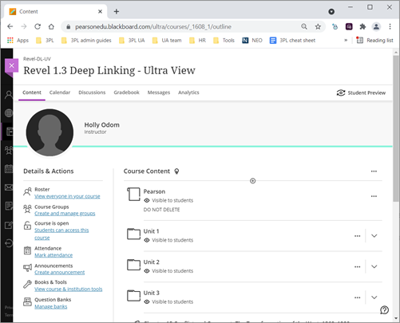
Task: Click the Pearson content item icon
Action: [133, 195]
